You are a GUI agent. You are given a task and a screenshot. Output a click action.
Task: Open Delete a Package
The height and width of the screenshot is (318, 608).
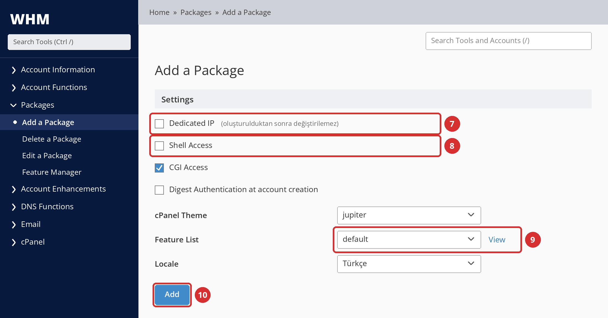point(52,139)
